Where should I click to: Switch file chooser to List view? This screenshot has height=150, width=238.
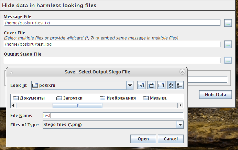171,85
